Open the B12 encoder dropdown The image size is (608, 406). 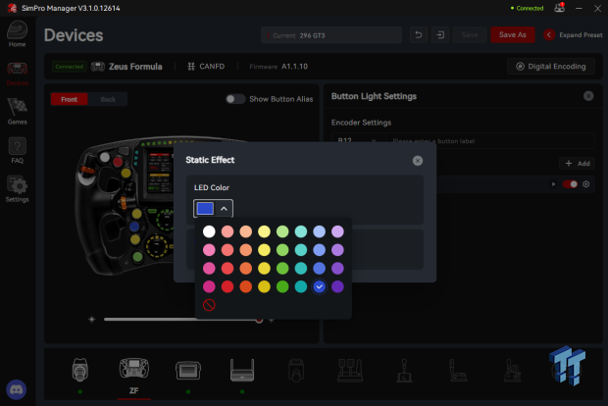[x=358, y=141]
